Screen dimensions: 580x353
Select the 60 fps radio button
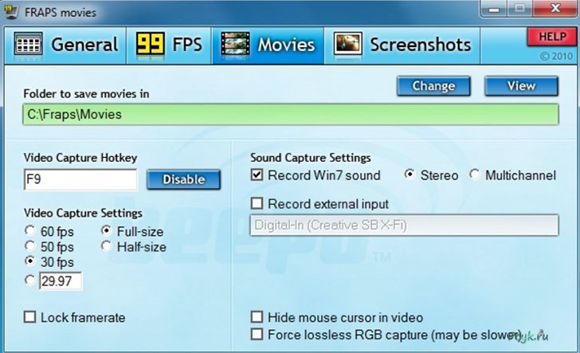pos(30,231)
